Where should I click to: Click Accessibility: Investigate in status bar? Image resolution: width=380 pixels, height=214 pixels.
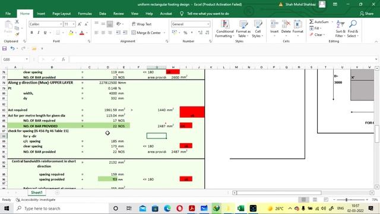pyautogui.click(x=36, y=200)
